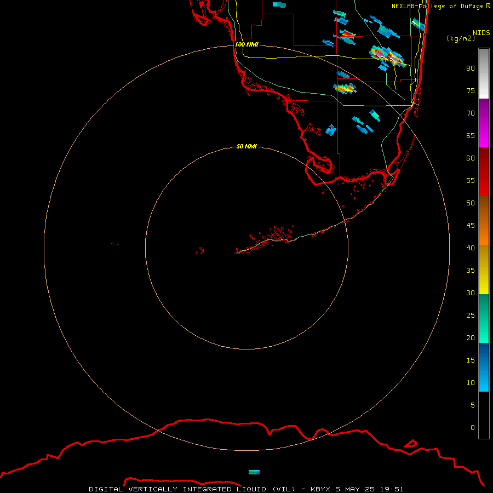Click the legend value 70
Image resolution: width=493 pixels, height=493 pixels.
471,113
